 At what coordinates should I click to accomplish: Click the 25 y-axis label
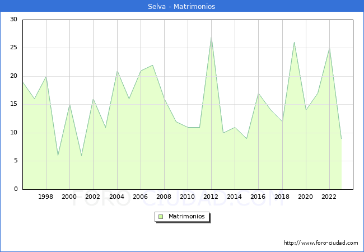(13, 48)
